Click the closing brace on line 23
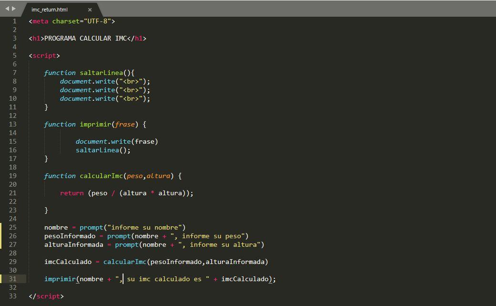This screenshot has width=496, height=306. pyautogui.click(x=46, y=211)
